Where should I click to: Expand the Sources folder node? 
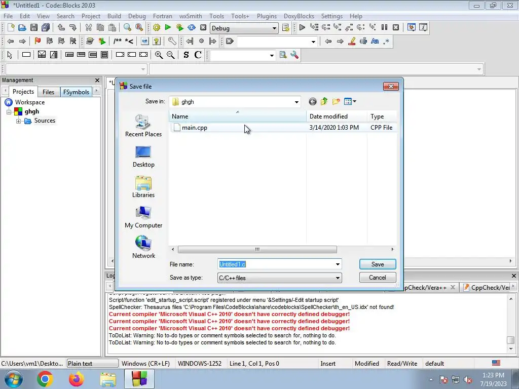click(x=19, y=121)
